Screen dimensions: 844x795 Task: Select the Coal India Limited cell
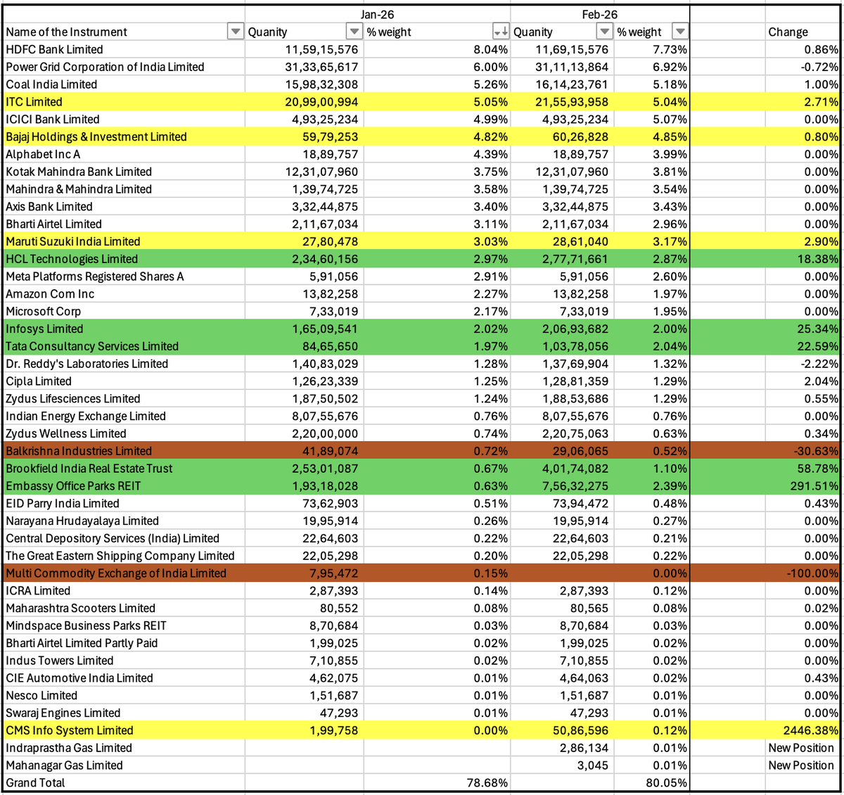(124, 84)
